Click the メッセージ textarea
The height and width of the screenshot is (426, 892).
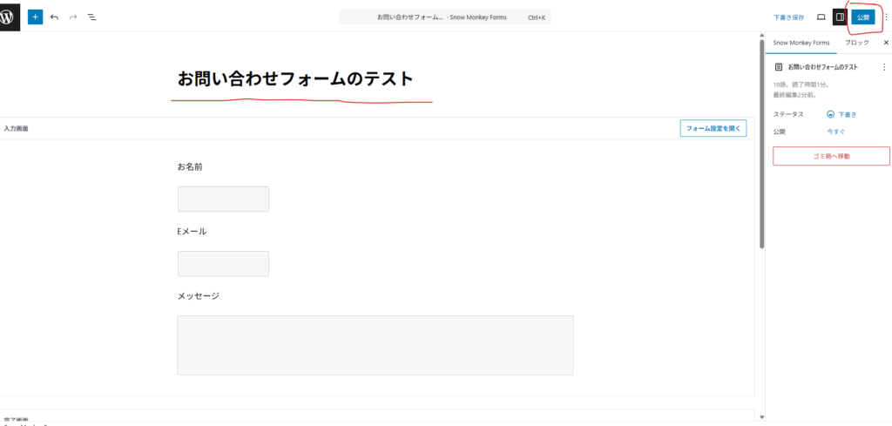point(375,345)
